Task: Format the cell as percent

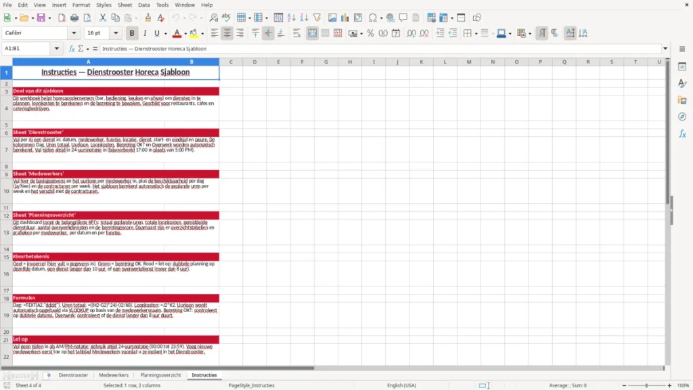Action: pyautogui.click(x=370, y=33)
